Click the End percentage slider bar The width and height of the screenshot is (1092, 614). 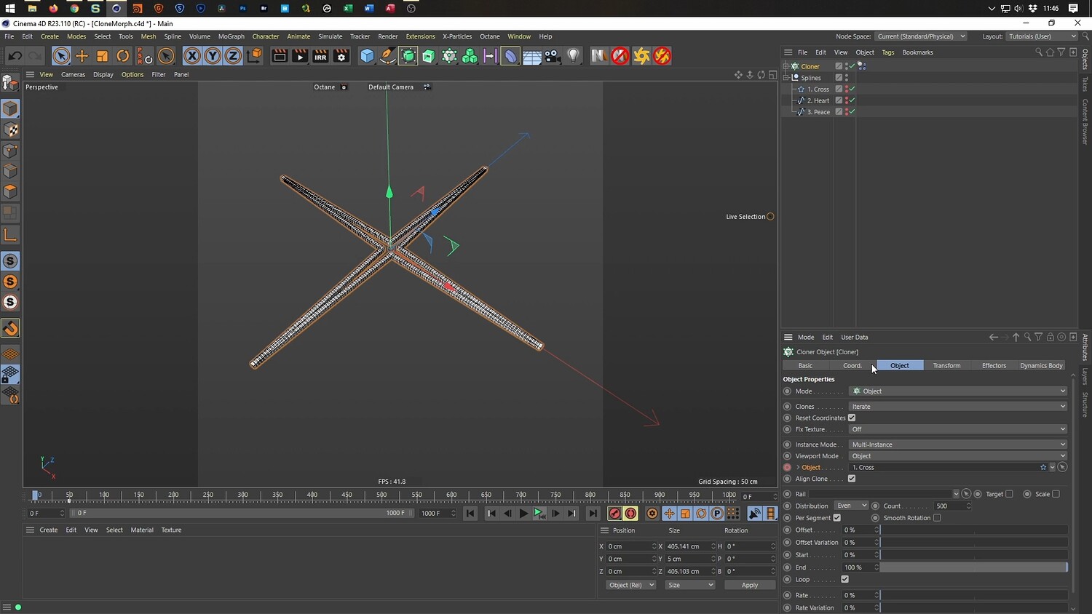973,567
